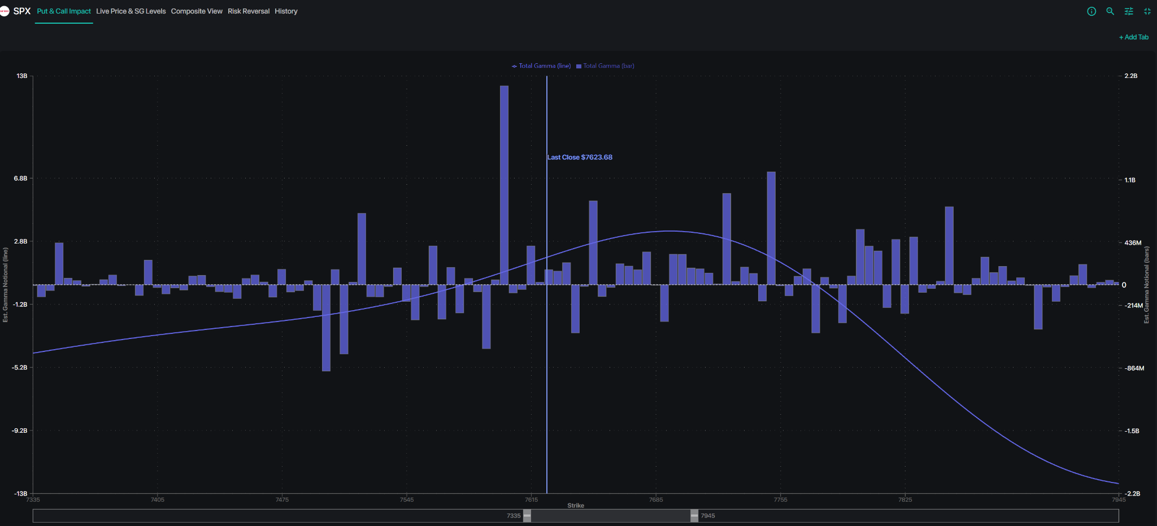Image resolution: width=1157 pixels, height=526 pixels.
Task: Click the 6.8B left axis label
Action: [x=20, y=179]
